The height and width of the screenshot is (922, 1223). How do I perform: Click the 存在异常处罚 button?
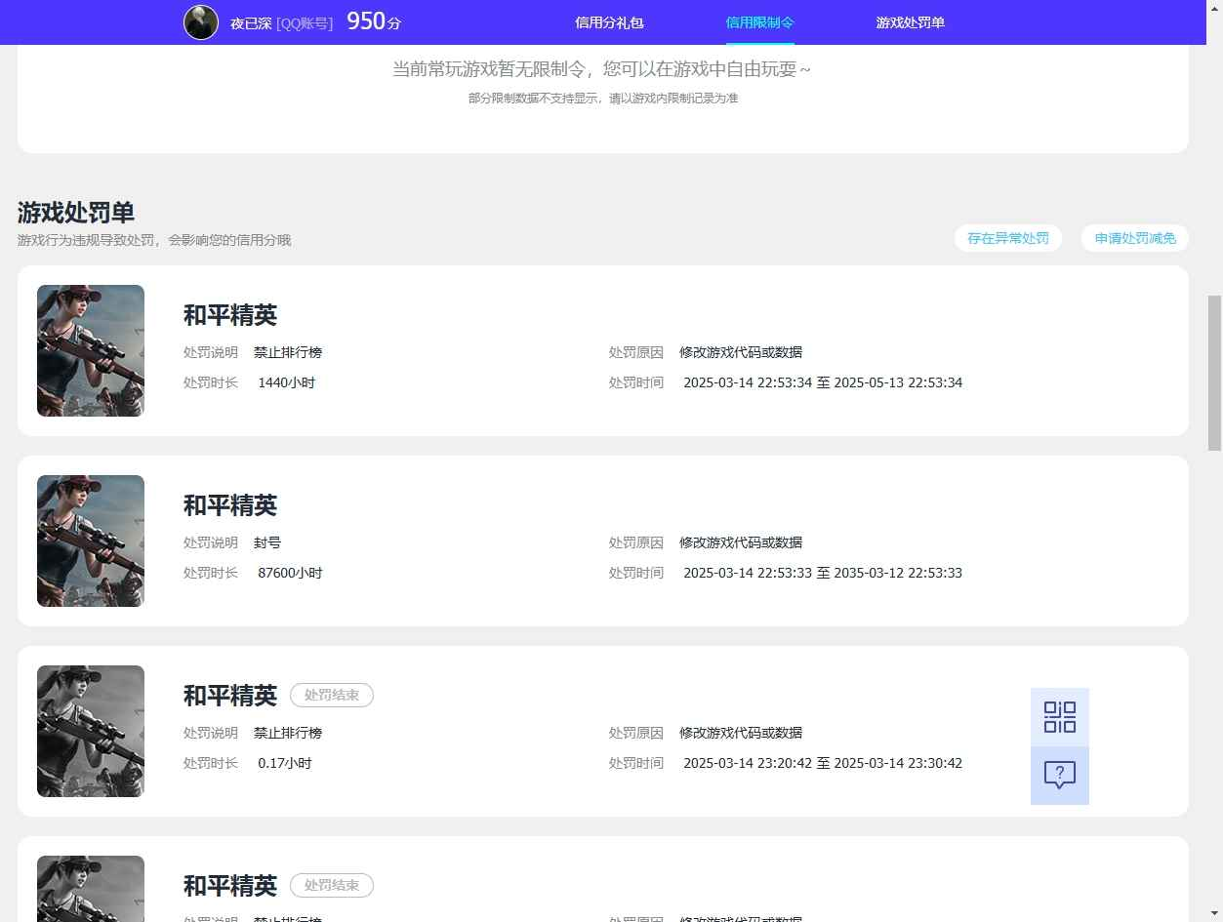(x=1008, y=238)
